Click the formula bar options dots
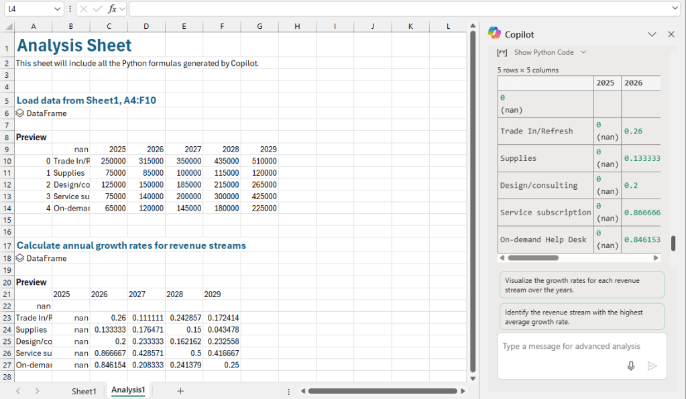The width and height of the screenshot is (686, 399). [x=70, y=9]
